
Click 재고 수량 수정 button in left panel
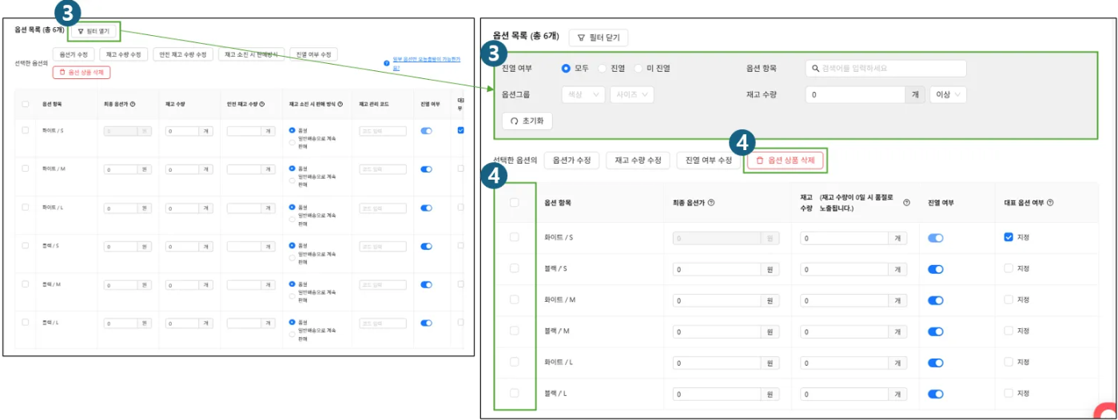(125, 54)
